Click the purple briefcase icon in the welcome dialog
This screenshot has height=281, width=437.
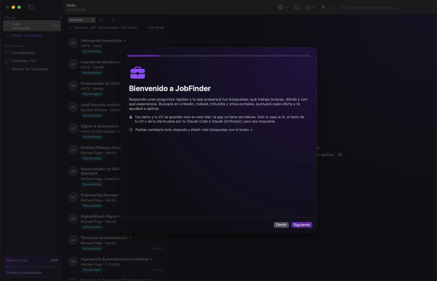point(138,73)
